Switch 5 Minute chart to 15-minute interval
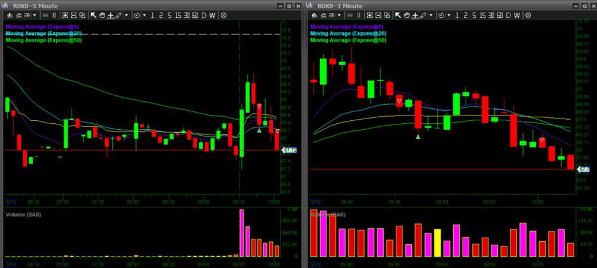The image size is (597, 268). click(177, 15)
